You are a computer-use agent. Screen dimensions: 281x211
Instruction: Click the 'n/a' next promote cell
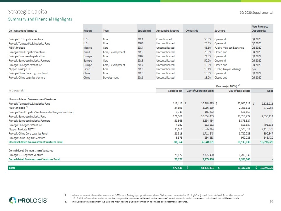[253, 69]
